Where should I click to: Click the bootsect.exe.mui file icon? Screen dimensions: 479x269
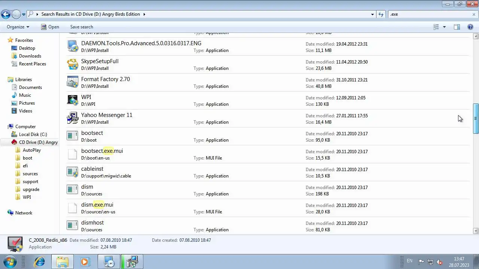[x=73, y=154]
